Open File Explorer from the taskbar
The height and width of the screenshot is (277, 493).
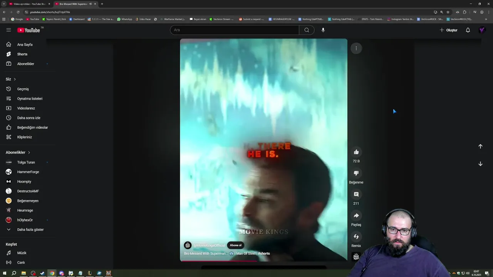click(23, 273)
